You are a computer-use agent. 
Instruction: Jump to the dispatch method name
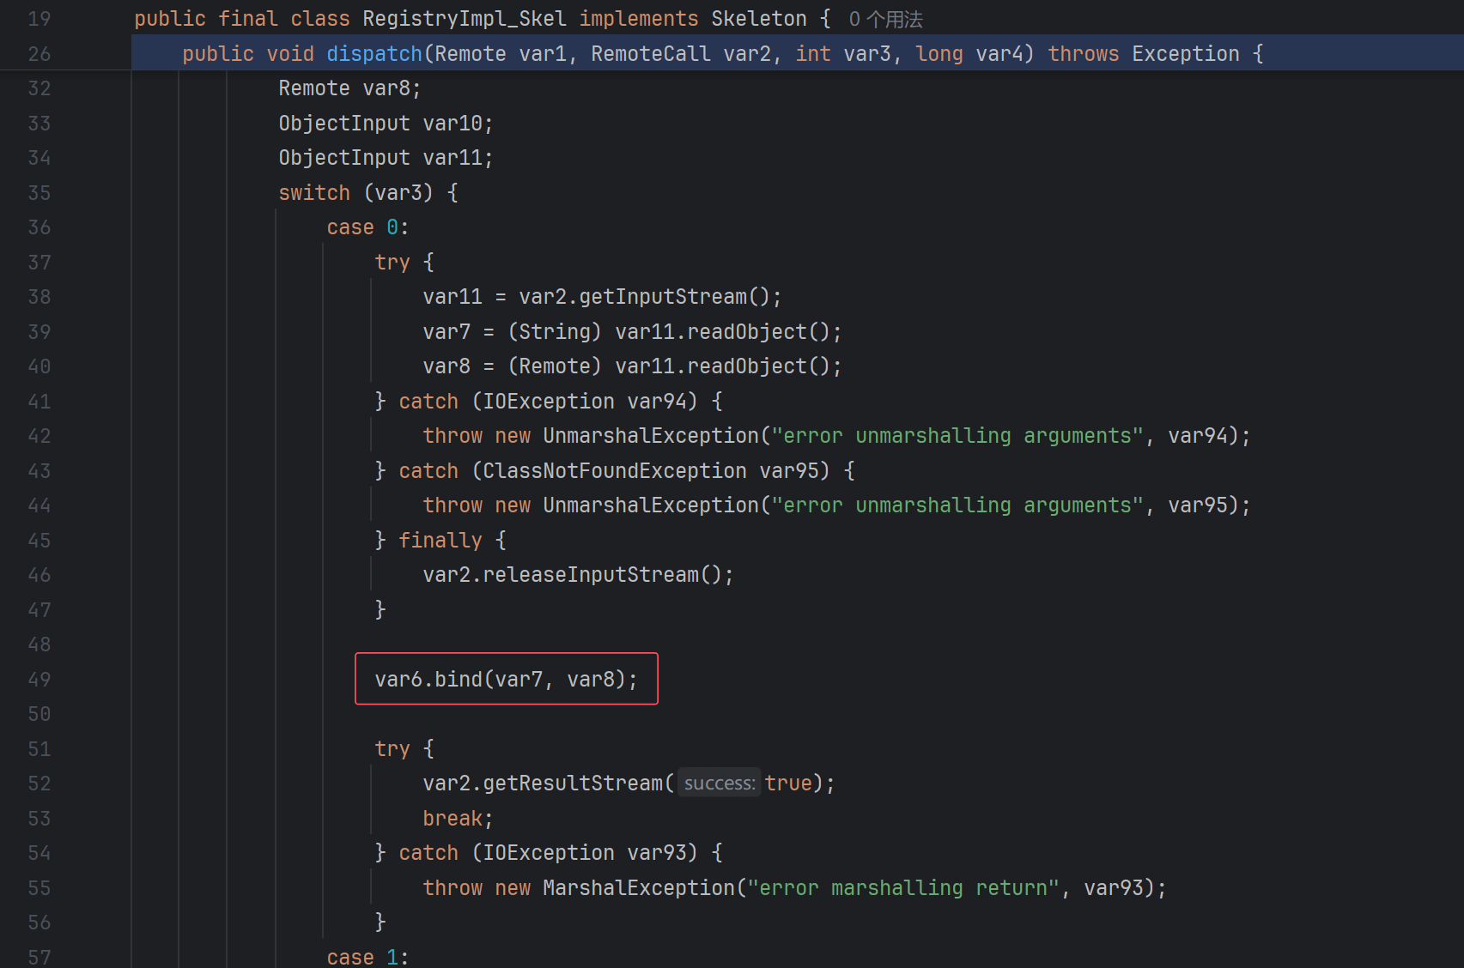click(374, 54)
